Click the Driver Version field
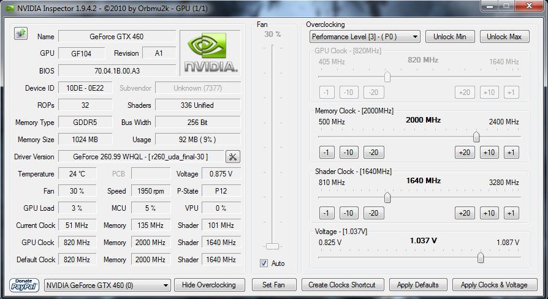The height and width of the screenshot is (299, 548). [x=141, y=157]
